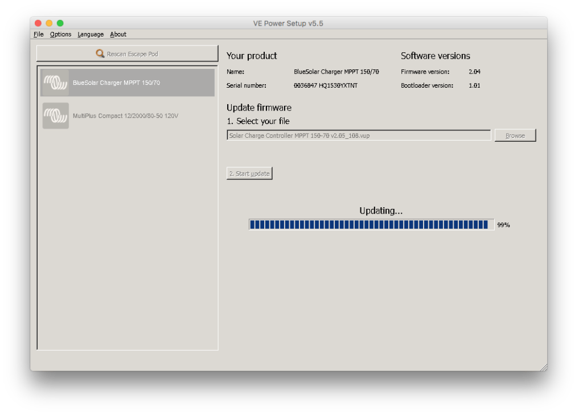Screen dimensions: 583x415
Task: Open the File menu
Action: point(39,34)
